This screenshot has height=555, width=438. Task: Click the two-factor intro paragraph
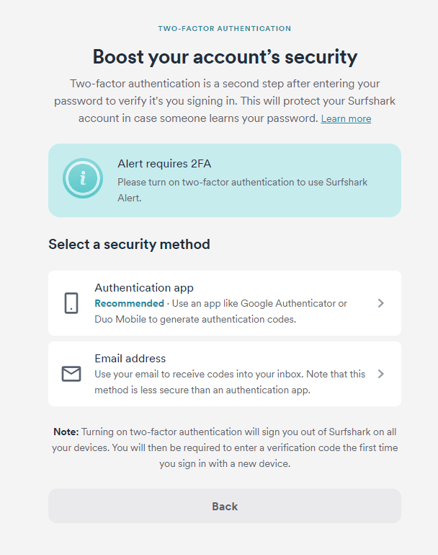225,101
